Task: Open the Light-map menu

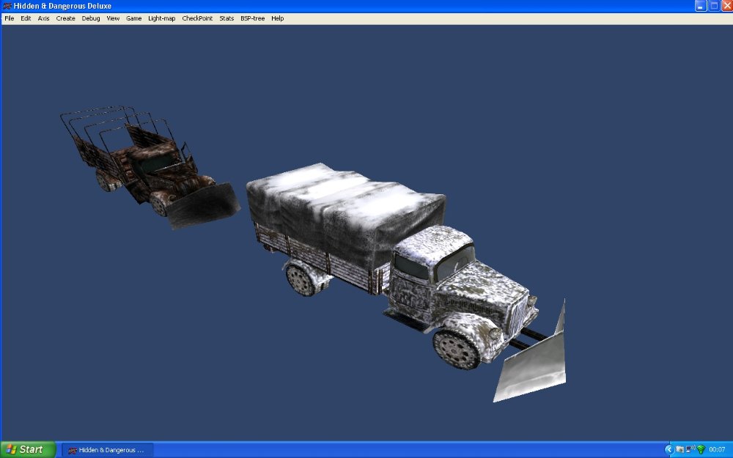Action: coord(161,18)
